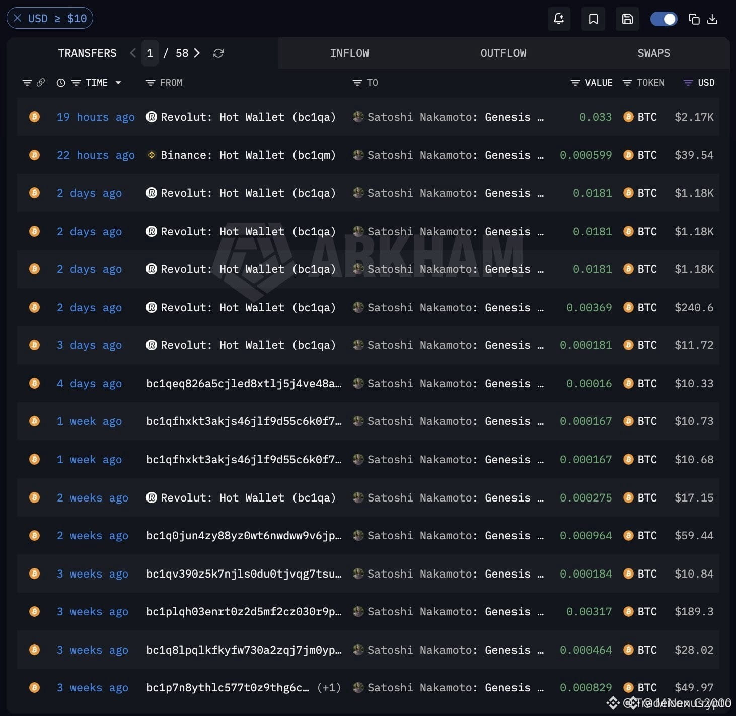Refresh the transfers list
This screenshot has height=716, width=736.
pyautogui.click(x=218, y=53)
